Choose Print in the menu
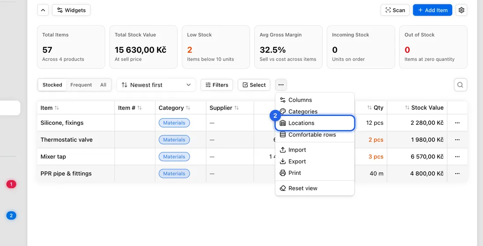This screenshot has height=246, width=483. pos(315,173)
